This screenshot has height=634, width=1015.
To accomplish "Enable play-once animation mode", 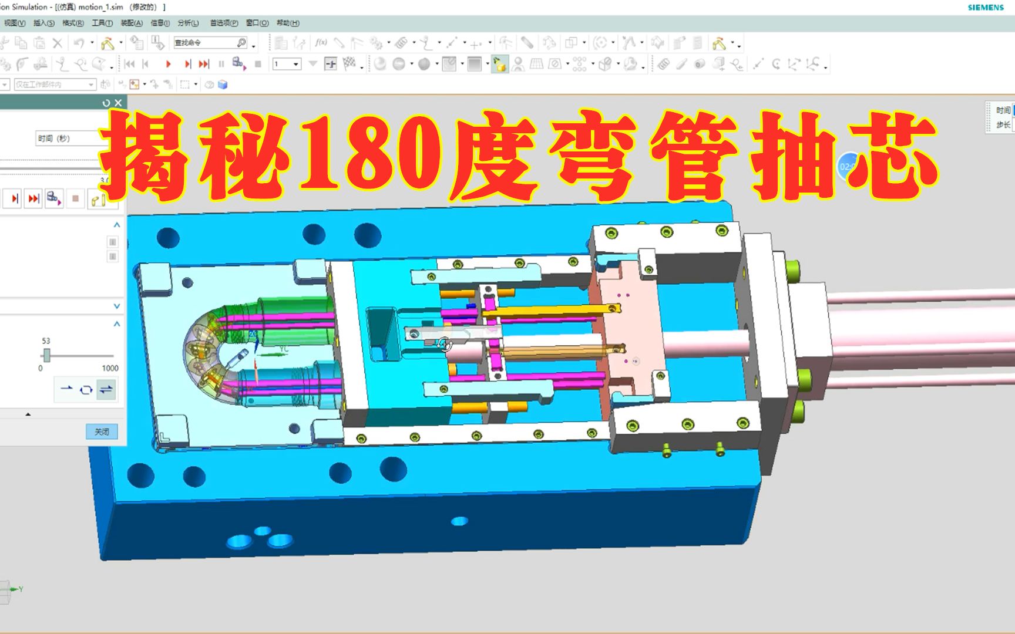I will coord(66,389).
